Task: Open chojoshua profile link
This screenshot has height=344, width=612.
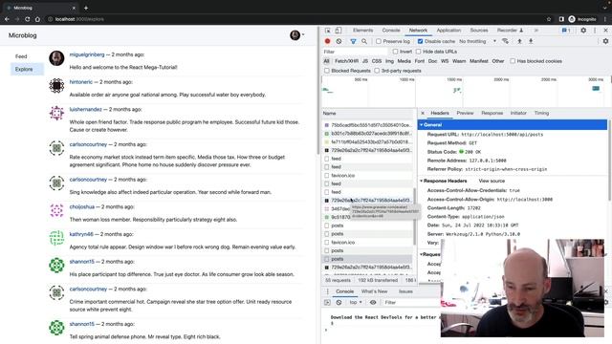Action: pos(82,206)
